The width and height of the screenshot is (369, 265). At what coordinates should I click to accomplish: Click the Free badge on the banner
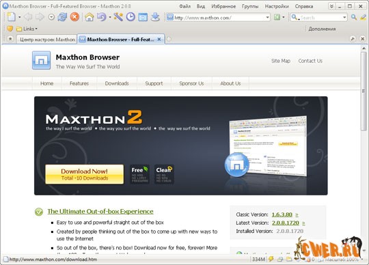click(139, 174)
